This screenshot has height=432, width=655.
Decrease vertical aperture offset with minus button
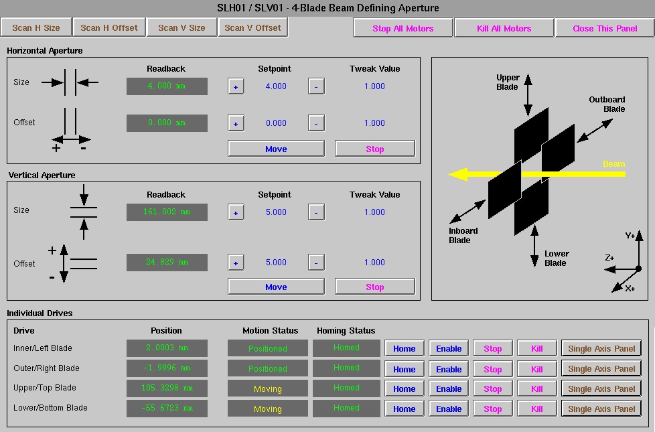[x=316, y=263]
